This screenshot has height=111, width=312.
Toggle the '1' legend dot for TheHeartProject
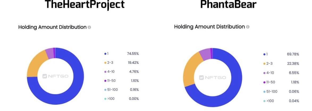coord(105,54)
